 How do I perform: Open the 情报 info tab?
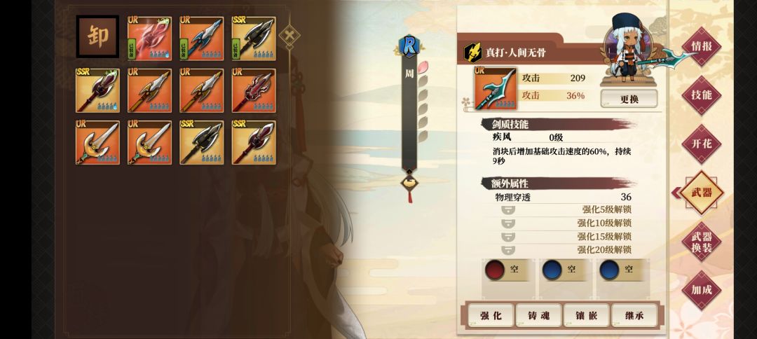(702, 46)
